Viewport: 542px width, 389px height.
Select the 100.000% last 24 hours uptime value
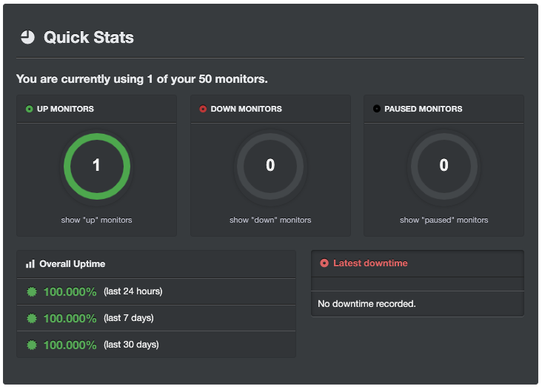pos(70,291)
